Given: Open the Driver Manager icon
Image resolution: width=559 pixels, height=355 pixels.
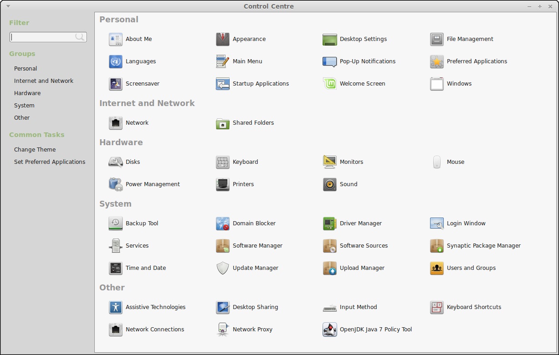Looking at the screenshot, I should [x=330, y=223].
